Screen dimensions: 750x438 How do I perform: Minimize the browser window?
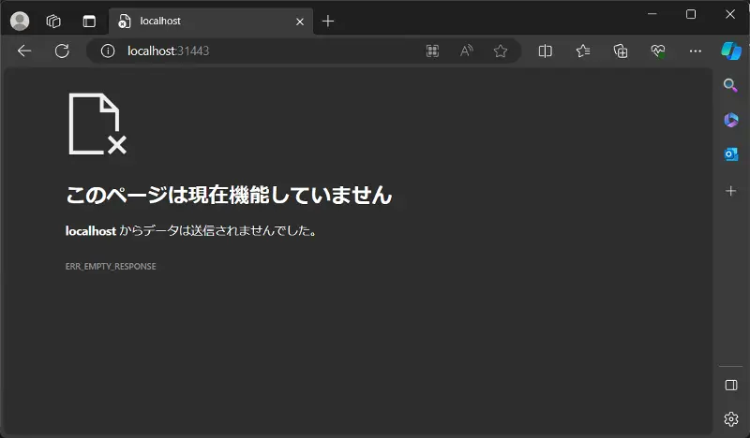(652, 14)
